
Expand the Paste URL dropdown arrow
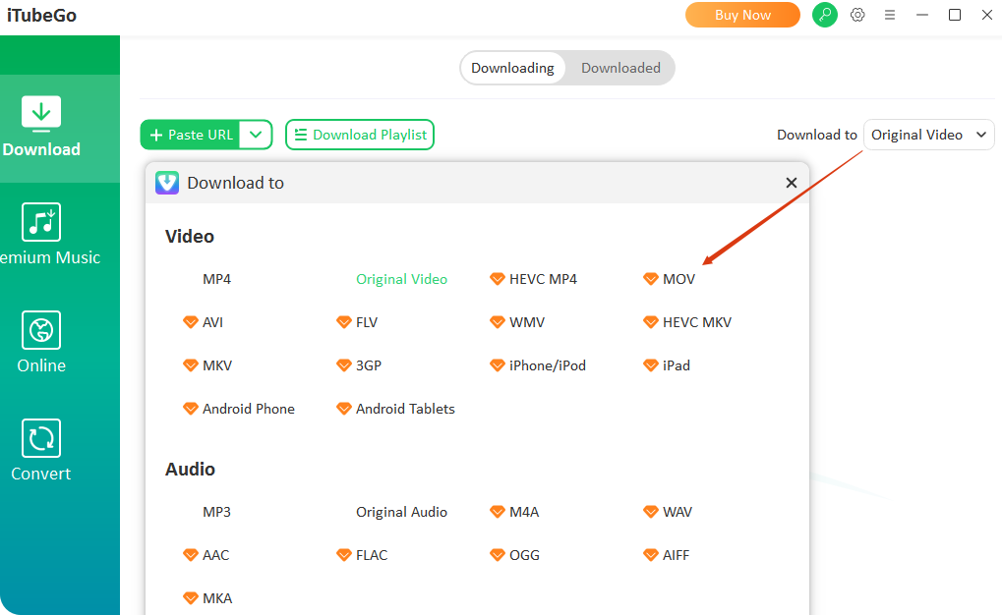tap(256, 135)
